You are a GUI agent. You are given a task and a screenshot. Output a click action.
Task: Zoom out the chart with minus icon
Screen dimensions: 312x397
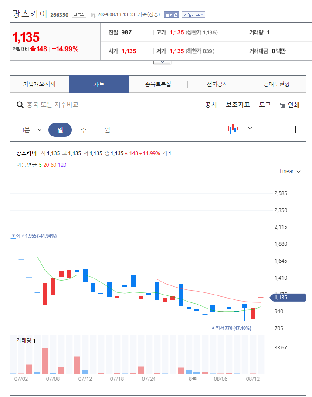point(275,129)
